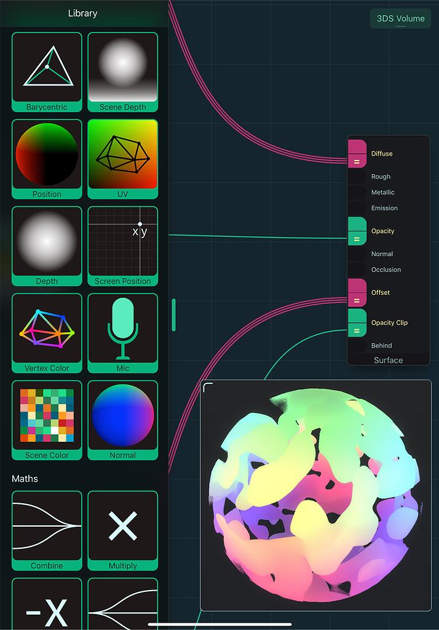Pick the Multiply math node
439x630 pixels.
click(122, 530)
